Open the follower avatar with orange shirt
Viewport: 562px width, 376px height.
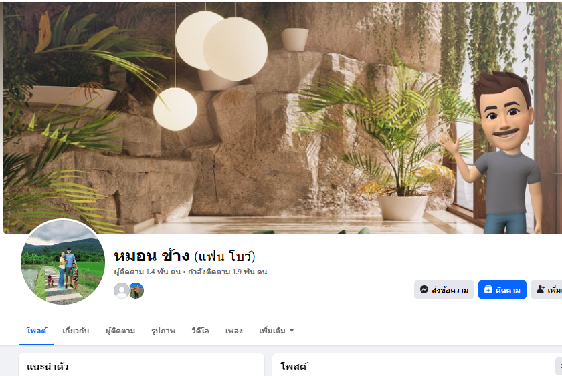136,290
